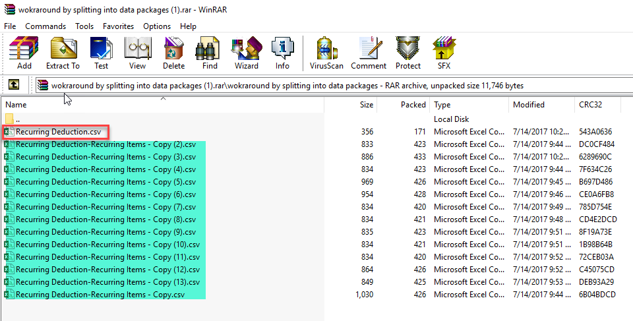This screenshot has width=633, height=321.
Task: Open the Find binoculars tool
Action: [x=210, y=53]
